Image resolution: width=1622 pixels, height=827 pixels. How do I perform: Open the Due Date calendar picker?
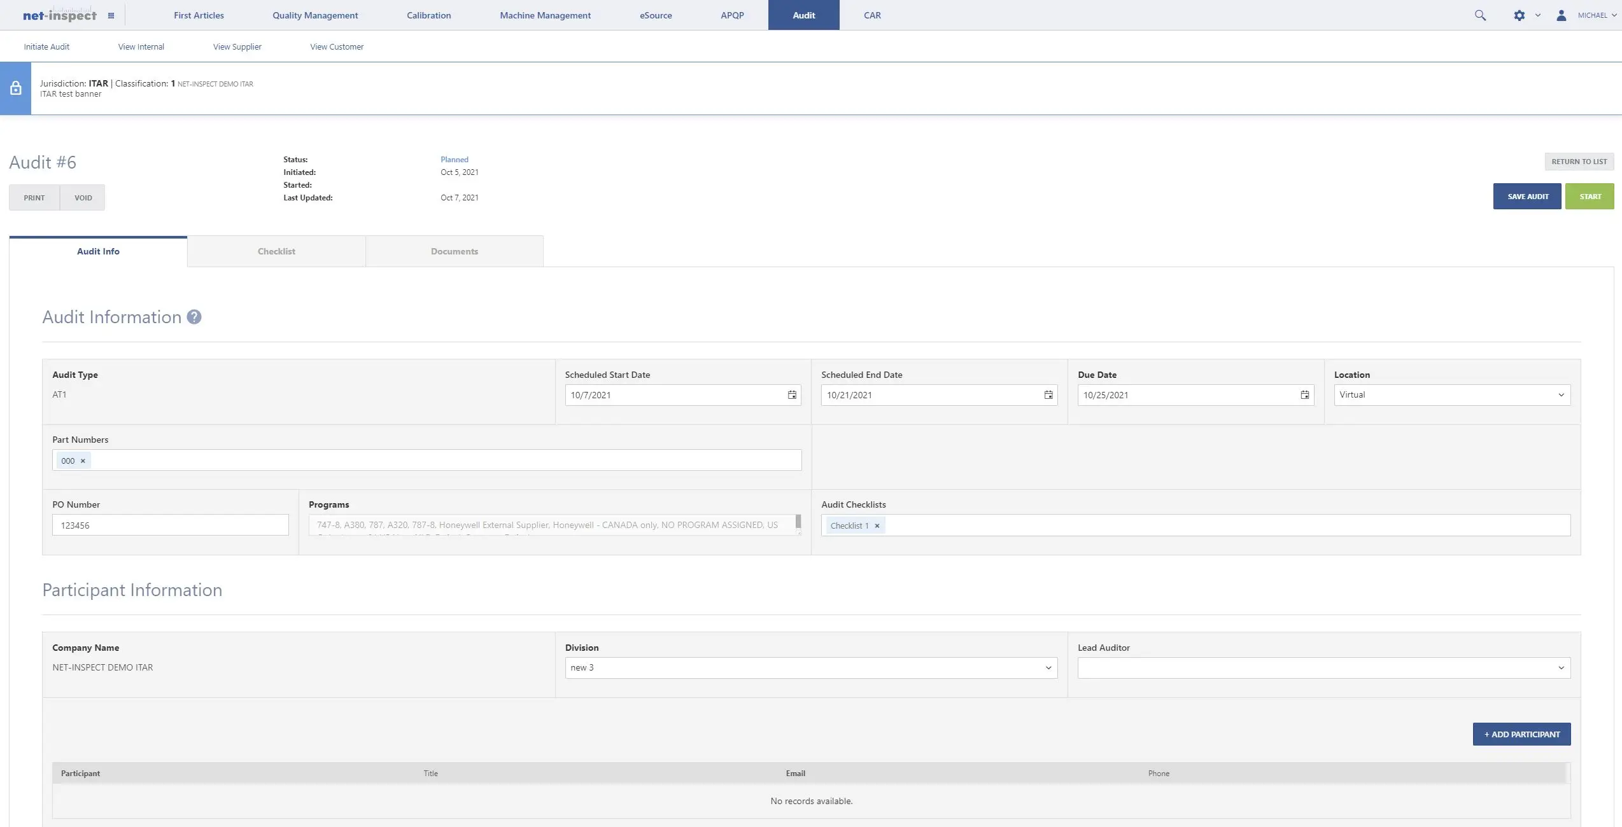pyautogui.click(x=1304, y=395)
